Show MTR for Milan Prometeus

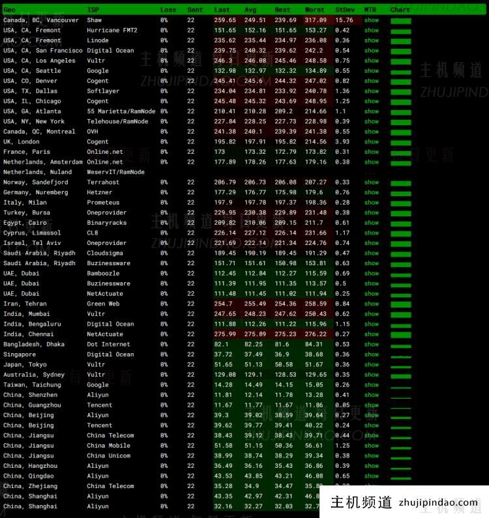point(371,203)
